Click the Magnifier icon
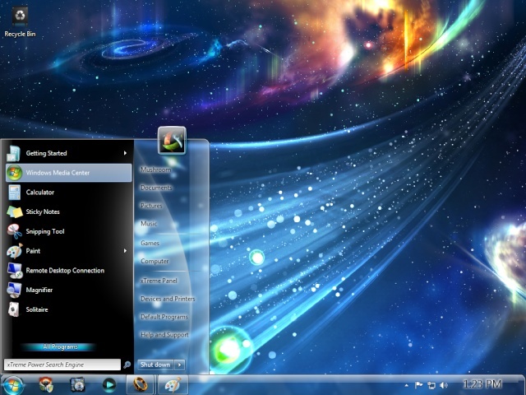 (x=15, y=290)
